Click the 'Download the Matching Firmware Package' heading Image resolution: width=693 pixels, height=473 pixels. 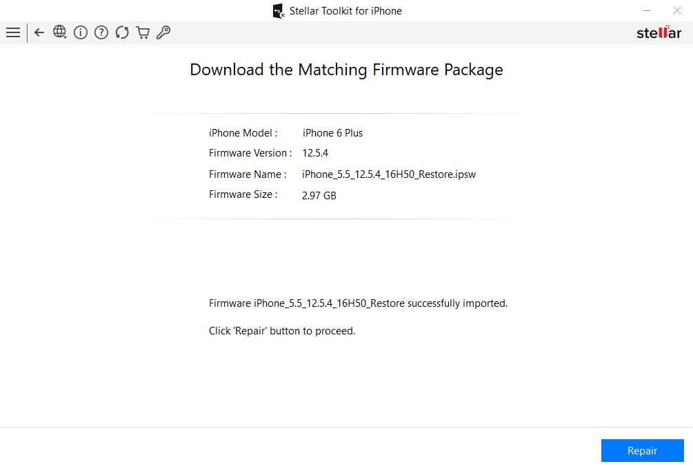tap(346, 70)
